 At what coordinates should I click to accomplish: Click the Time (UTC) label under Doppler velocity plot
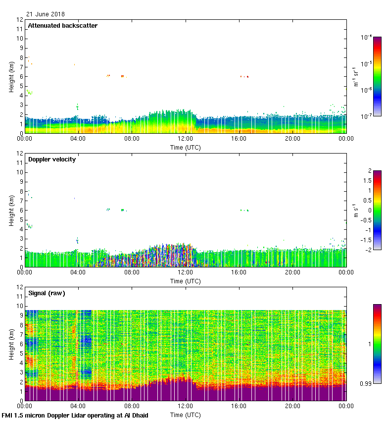[186, 281]
